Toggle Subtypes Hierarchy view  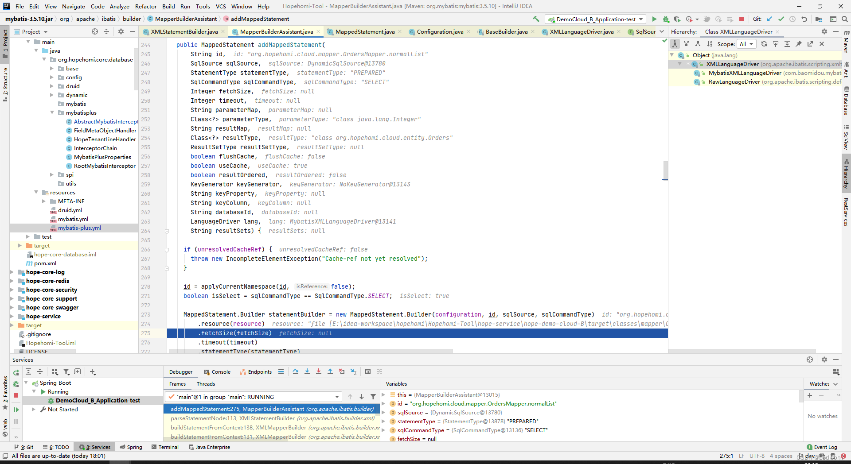(698, 44)
